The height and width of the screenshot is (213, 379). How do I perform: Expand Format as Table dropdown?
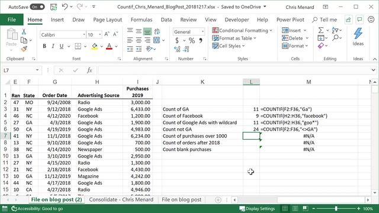(x=255, y=38)
